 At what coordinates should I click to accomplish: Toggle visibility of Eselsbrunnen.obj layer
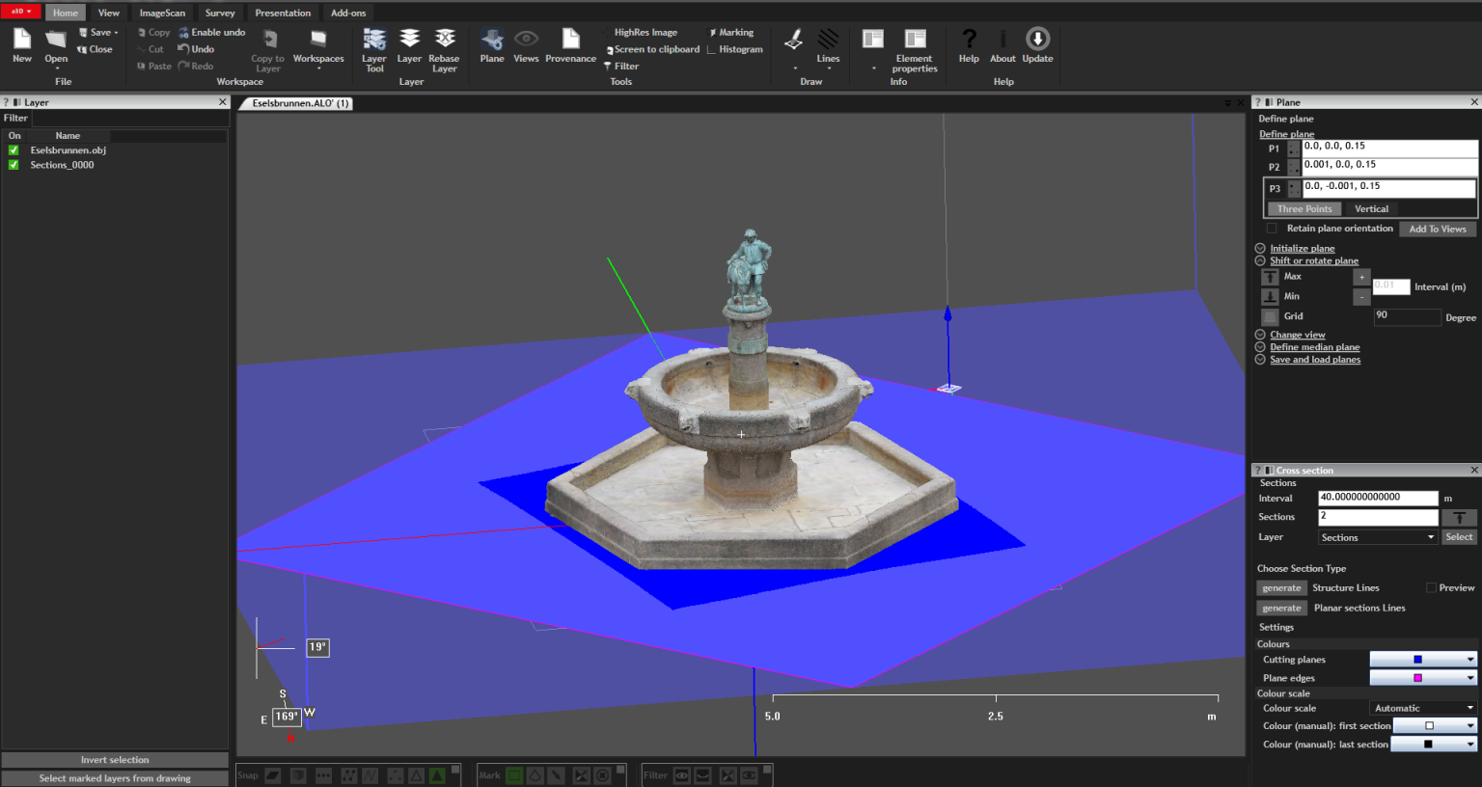[x=14, y=150]
